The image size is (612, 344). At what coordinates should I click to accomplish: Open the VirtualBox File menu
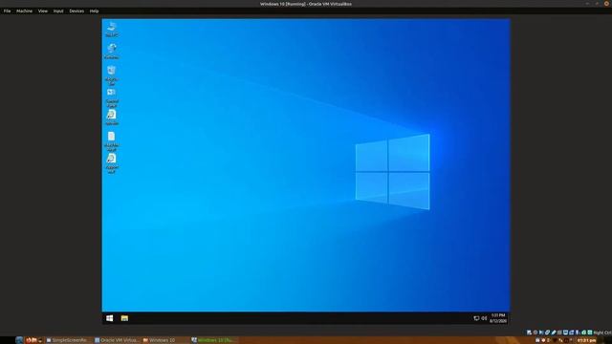(x=7, y=11)
